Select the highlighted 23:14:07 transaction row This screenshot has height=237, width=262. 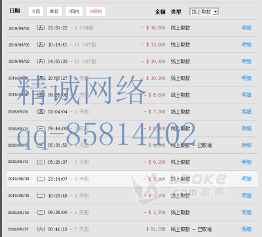click(x=132, y=179)
